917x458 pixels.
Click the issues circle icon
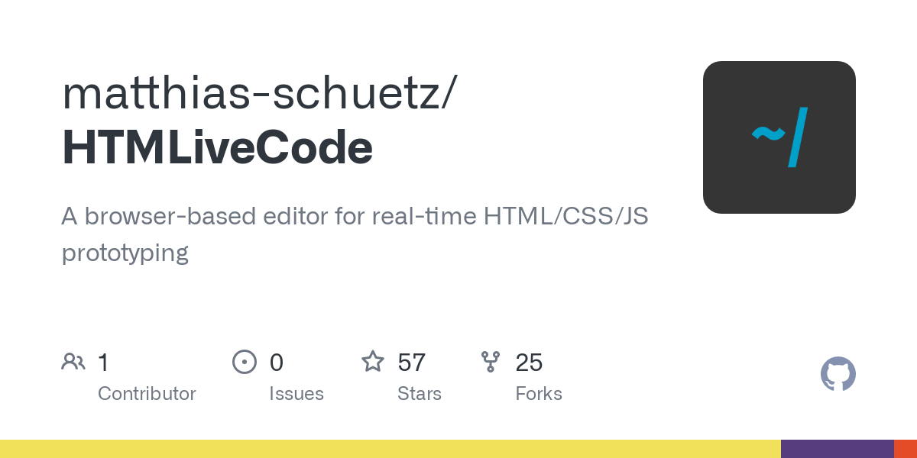point(245,362)
